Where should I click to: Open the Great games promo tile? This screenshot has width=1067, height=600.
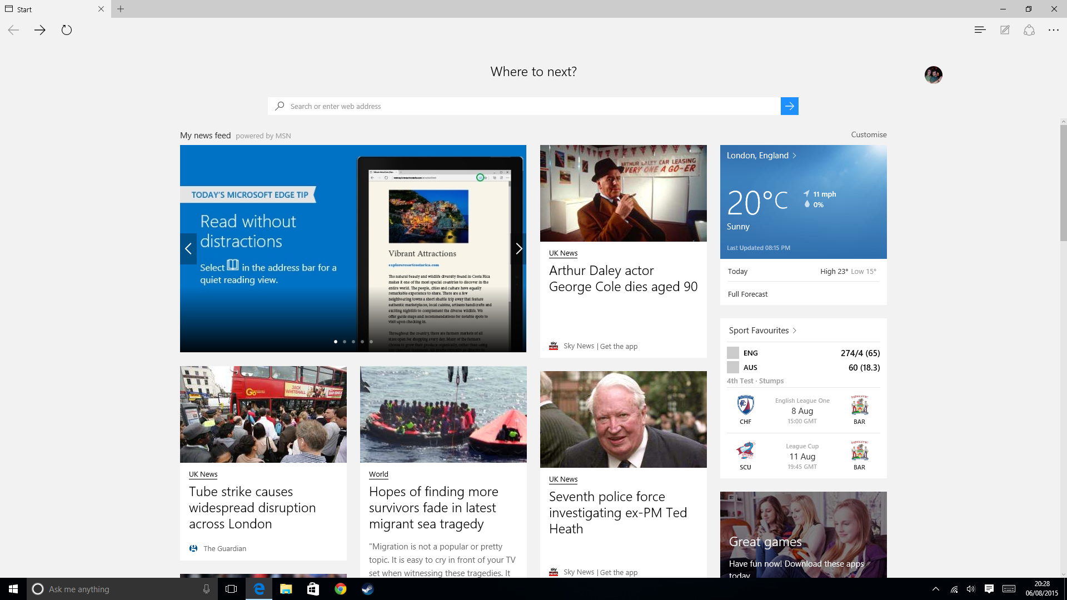tap(803, 534)
